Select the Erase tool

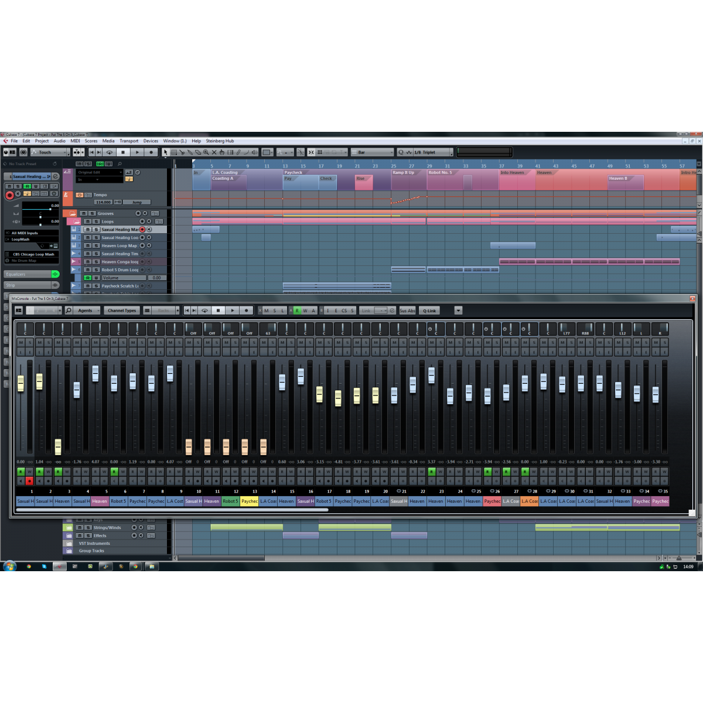click(x=197, y=152)
